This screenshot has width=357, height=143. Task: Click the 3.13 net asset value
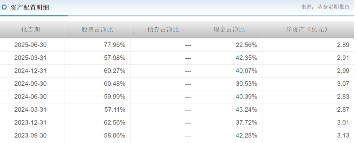(343, 135)
